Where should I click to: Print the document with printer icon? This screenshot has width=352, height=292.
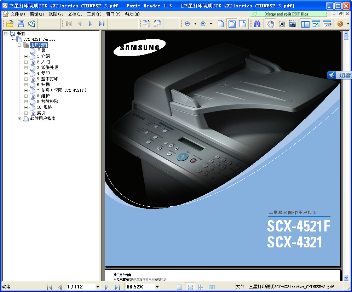31,24
